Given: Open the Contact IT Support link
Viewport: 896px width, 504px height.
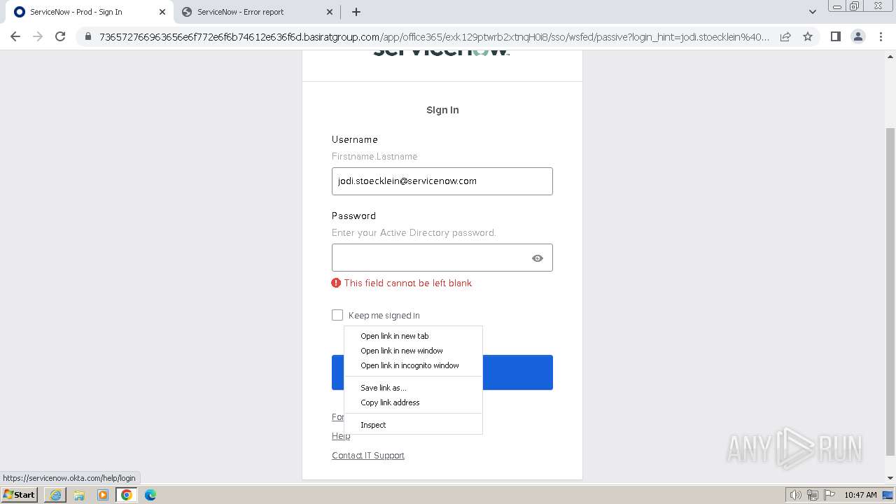Looking at the screenshot, I should 368,456.
